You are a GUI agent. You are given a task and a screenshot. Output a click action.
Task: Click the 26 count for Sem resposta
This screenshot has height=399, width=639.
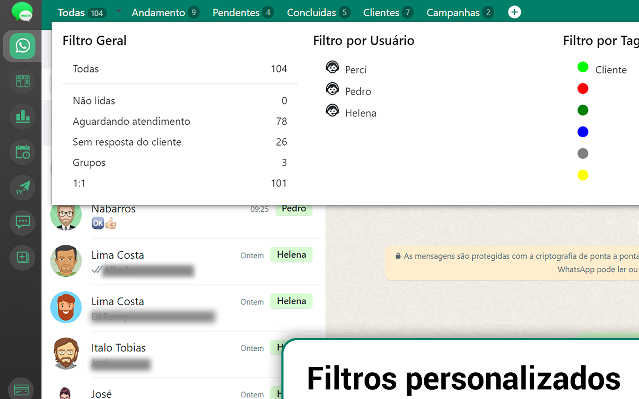coord(281,142)
